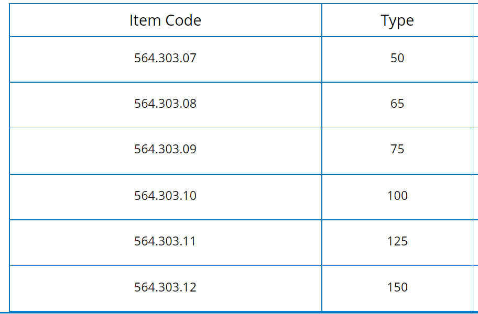Click the Type value 65
The width and height of the screenshot is (478, 314).
pos(397,104)
